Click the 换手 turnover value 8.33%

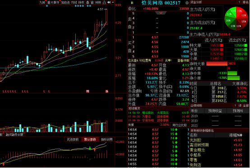184,82
